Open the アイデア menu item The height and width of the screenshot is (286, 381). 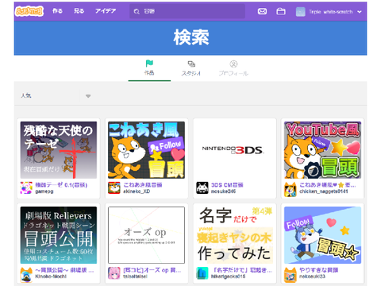click(x=106, y=11)
